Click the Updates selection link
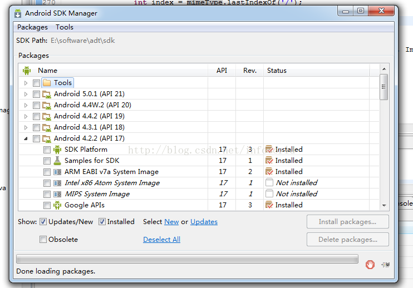Image resolution: width=413 pixels, height=288 pixels. (x=204, y=222)
